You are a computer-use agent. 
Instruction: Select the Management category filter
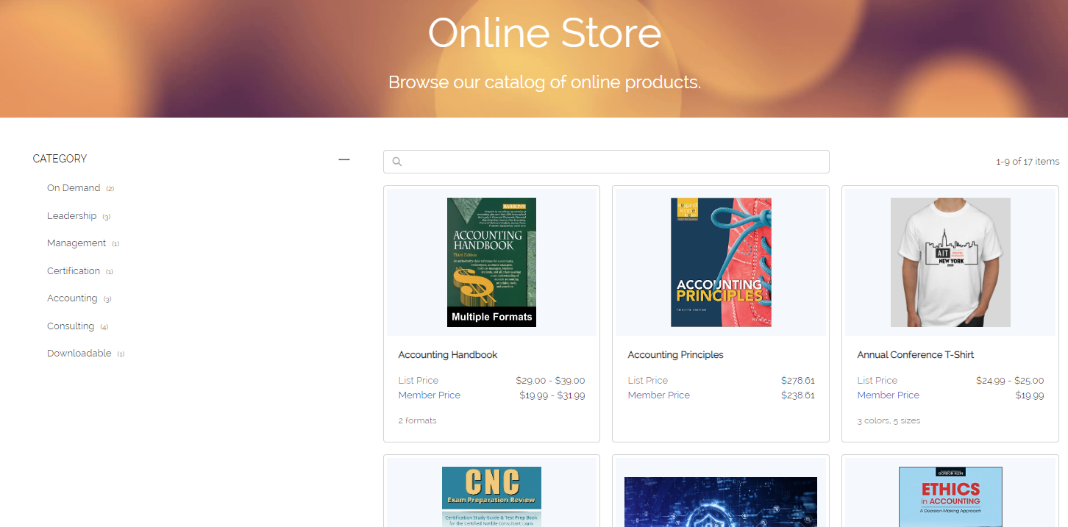[76, 243]
